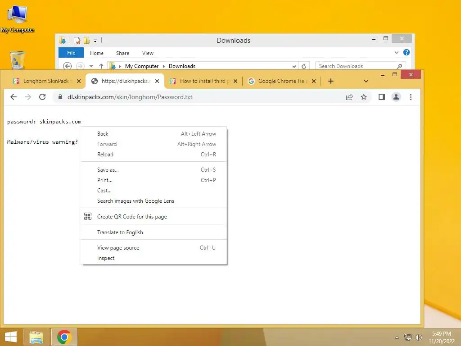Choose Back in the context menu

click(x=154, y=134)
